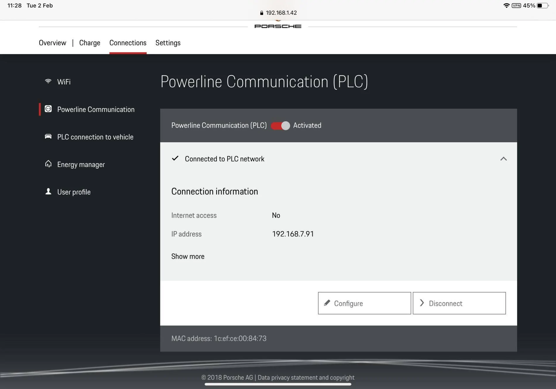Switch to the Charge tab
556x389 pixels.
coord(90,43)
